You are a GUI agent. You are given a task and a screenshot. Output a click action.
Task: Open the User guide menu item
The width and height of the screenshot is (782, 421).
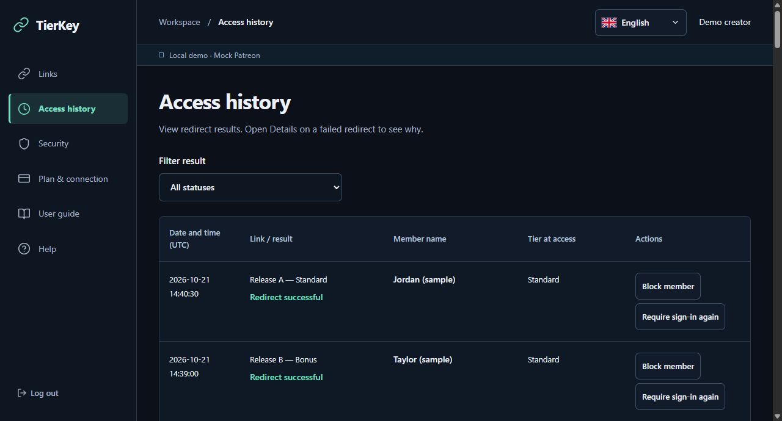(68, 214)
